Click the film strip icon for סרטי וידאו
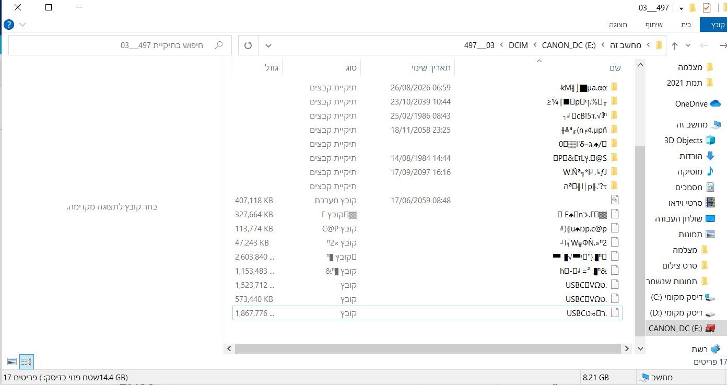The height and width of the screenshot is (385, 727). [710, 203]
